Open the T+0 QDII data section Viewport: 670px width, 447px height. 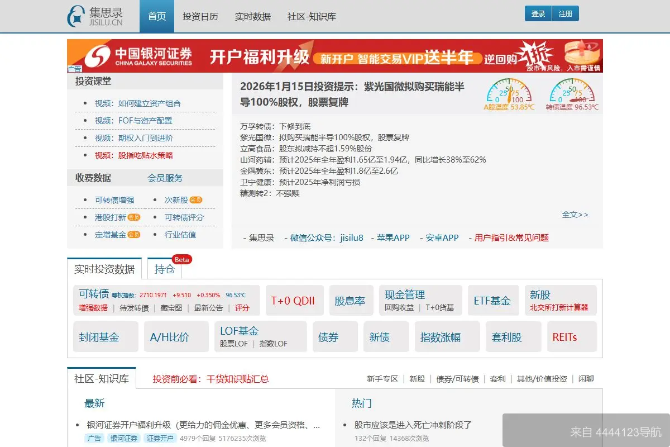[x=294, y=300]
